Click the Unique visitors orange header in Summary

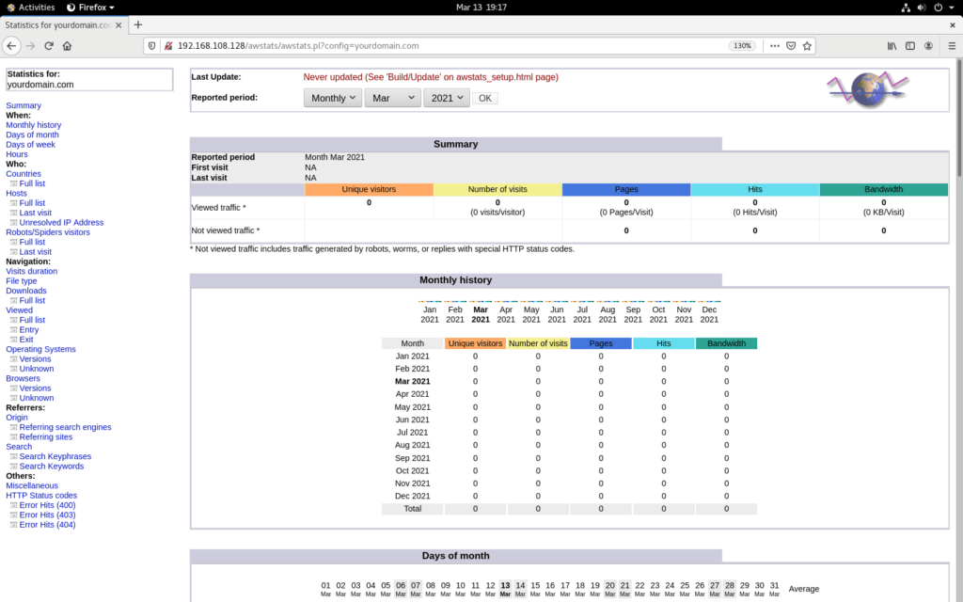click(369, 189)
